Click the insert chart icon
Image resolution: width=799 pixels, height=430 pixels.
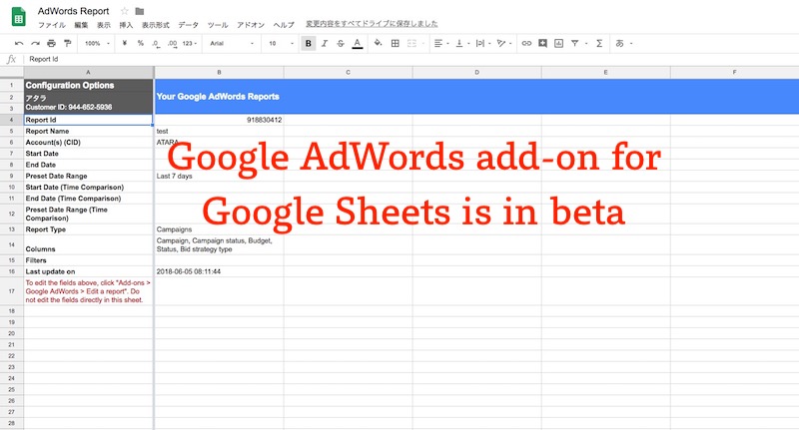(x=559, y=44)
